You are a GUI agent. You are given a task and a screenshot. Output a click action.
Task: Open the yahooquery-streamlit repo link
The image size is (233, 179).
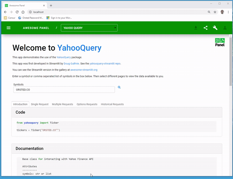[x=105, y=63]
